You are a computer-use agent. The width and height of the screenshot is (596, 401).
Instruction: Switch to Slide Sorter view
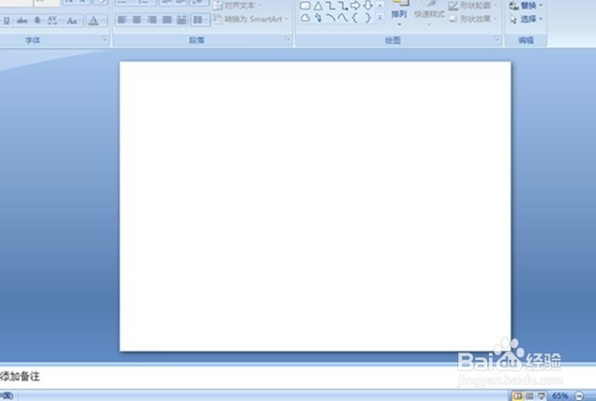(530, 396)
